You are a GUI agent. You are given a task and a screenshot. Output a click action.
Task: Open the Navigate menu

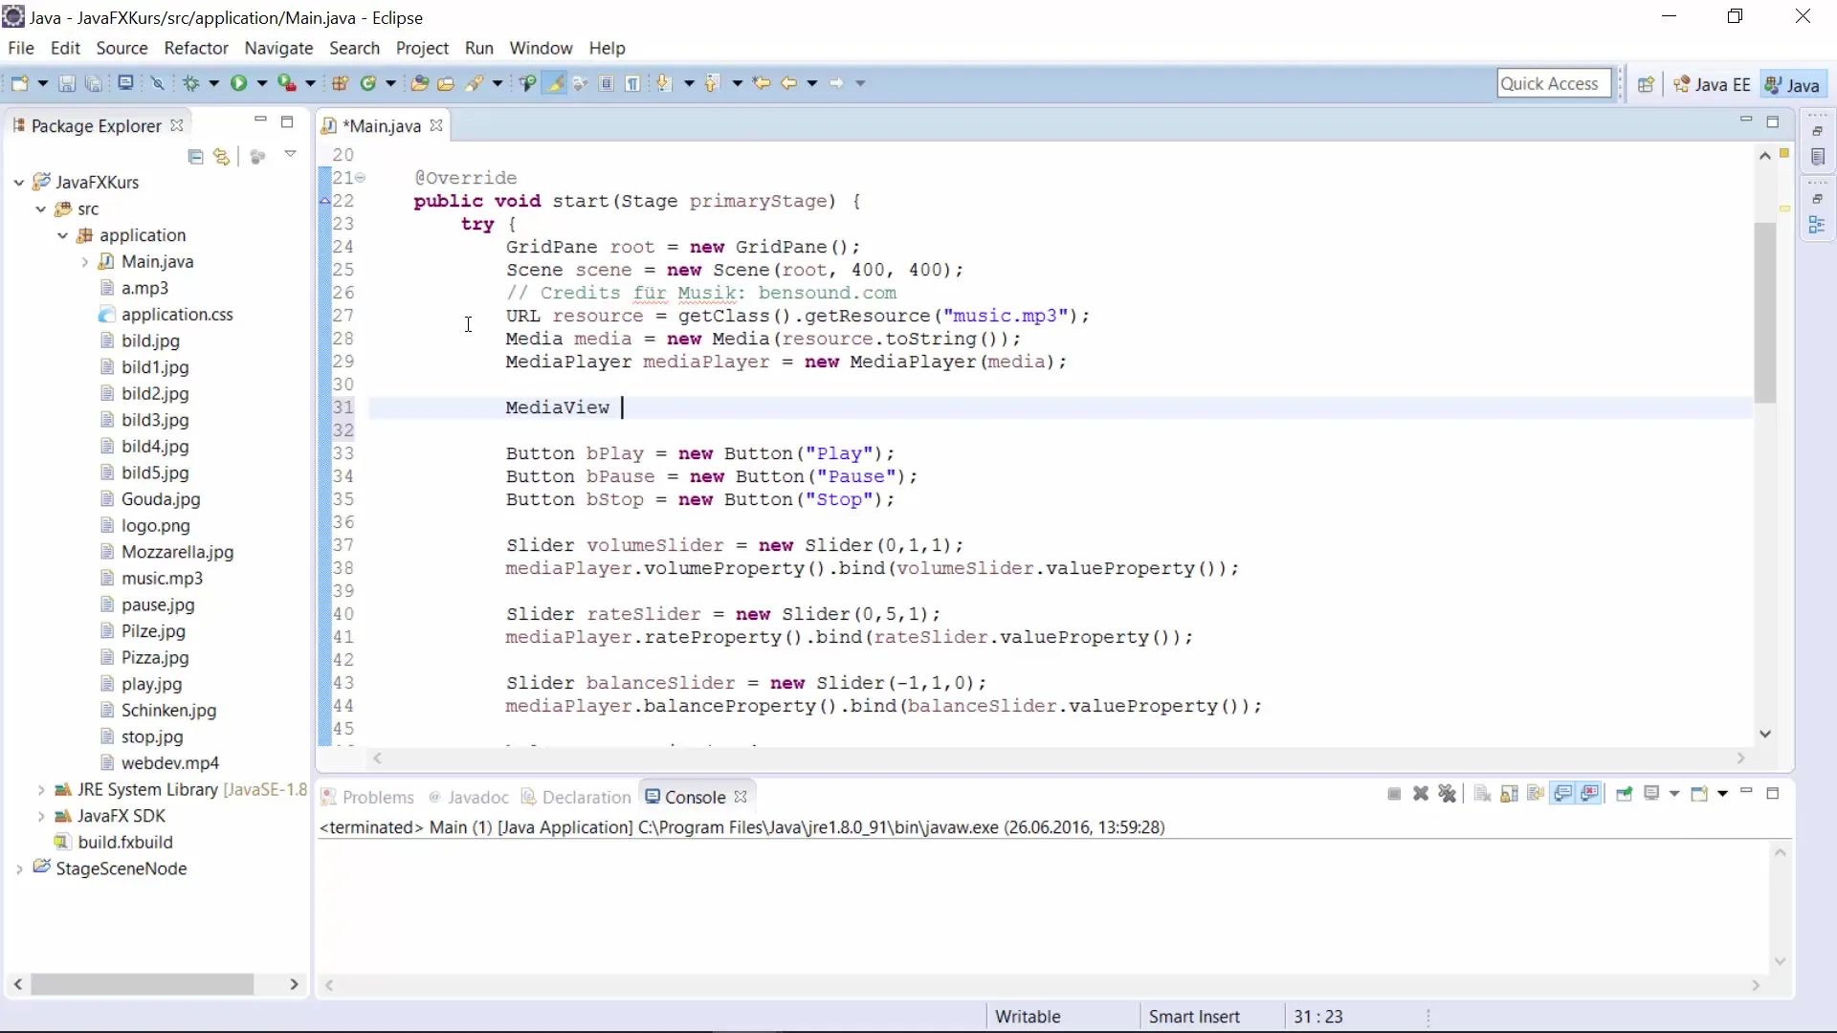(x=278, y=48)
